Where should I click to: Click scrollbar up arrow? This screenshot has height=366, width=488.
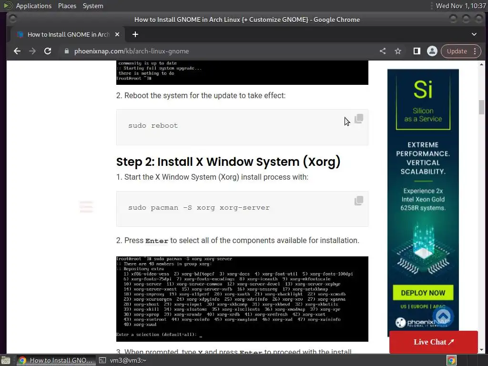pyautogui.click(x=481, y=64)
